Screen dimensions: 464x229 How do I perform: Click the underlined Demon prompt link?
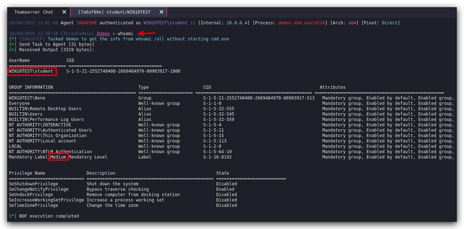point(103,34)
